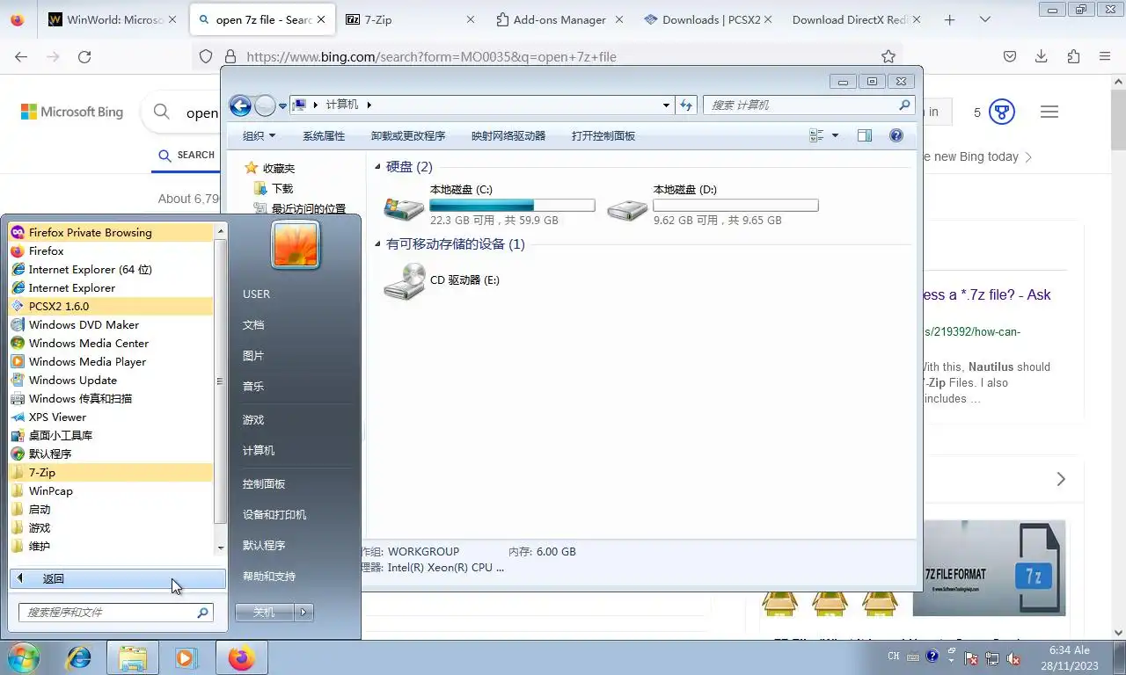Launch PCSX2 1.6.0 from Start menu
This screenshot has width=1126, height=675.
111,306
